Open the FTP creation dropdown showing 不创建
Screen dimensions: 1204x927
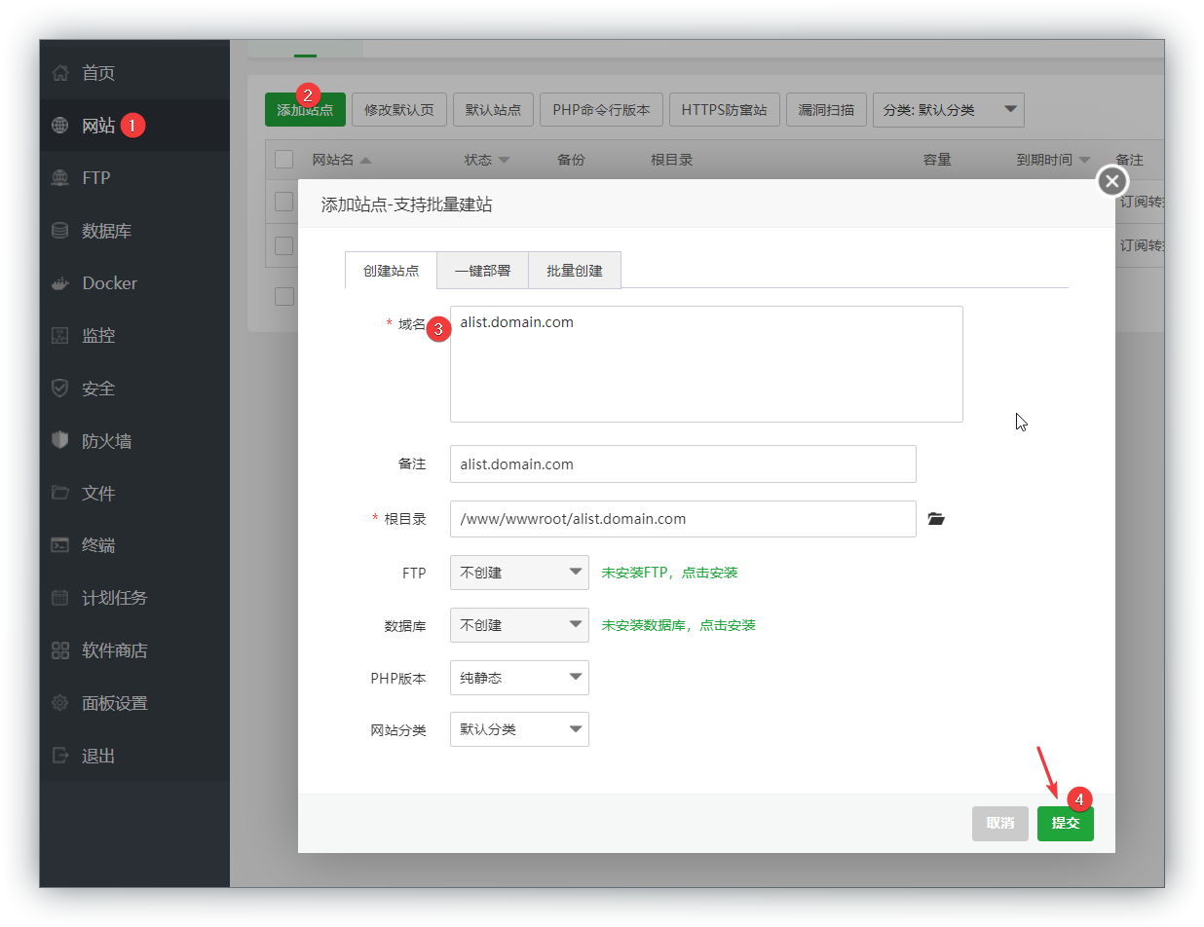[x=519, y=573]
